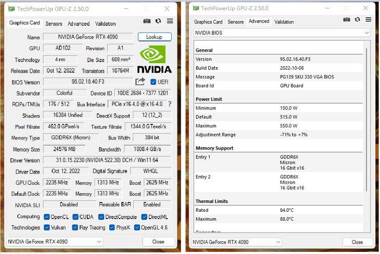Click the Digital Signature WHQL field

(150, 171)
